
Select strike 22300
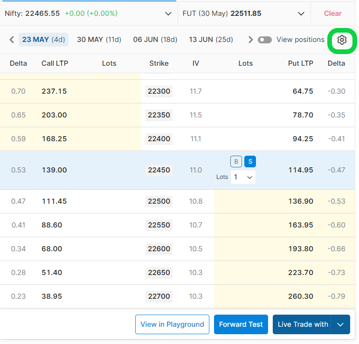click(x=159, y=91)
